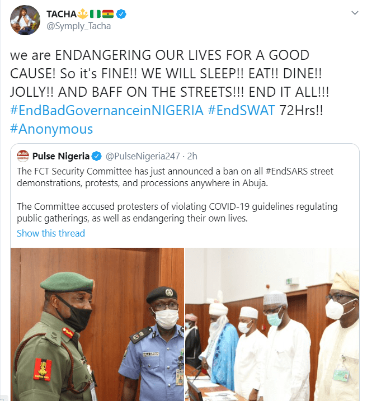Open the #EndBadGovernanceinNIGERIA hashtag
Screen dimensions: 367x401
click(x=107, y=110)
